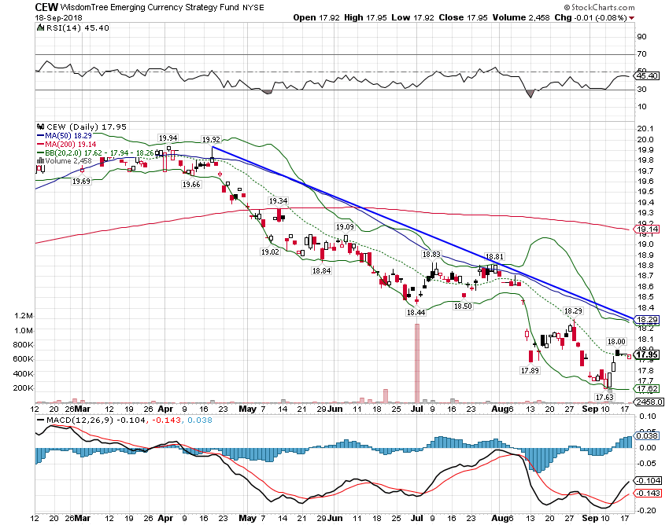Click the red 19.14 MA(200) axis flag
The height and width of the screenshot is (525, 669).
[647, 229]
